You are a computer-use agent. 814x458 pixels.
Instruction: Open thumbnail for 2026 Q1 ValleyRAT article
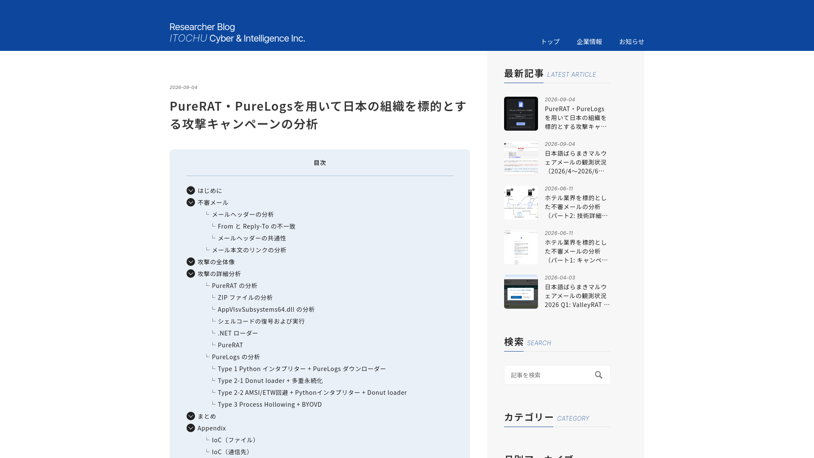(521, 292)
